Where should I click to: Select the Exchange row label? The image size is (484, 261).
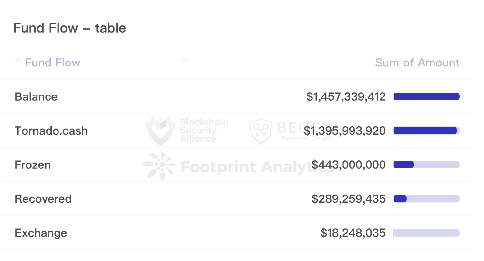click(x=41, y=233)
